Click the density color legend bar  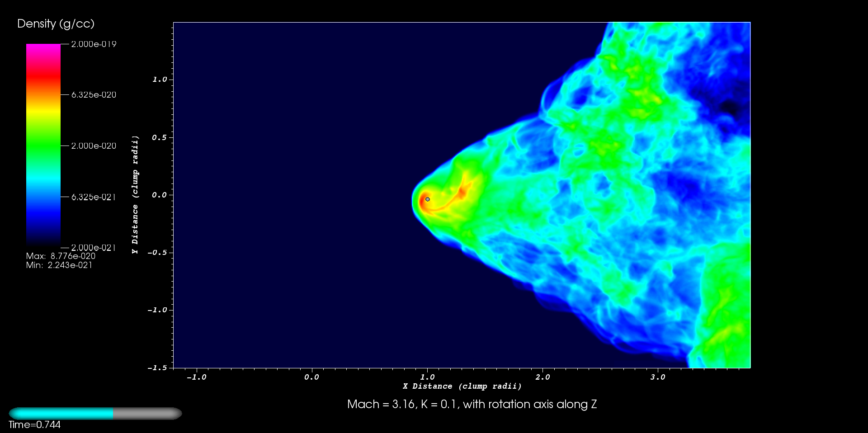pos(43,146)
